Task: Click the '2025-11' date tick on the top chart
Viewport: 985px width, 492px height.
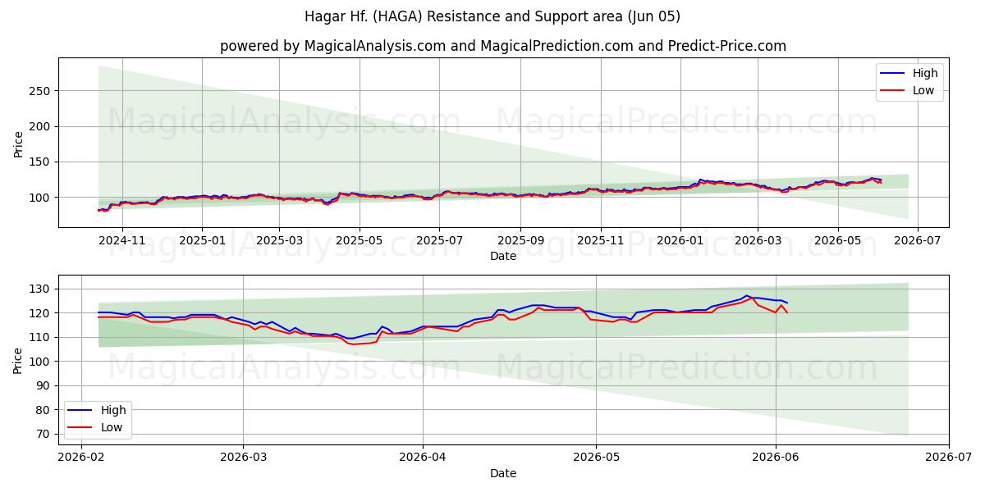Action: [x=600, y=241]
